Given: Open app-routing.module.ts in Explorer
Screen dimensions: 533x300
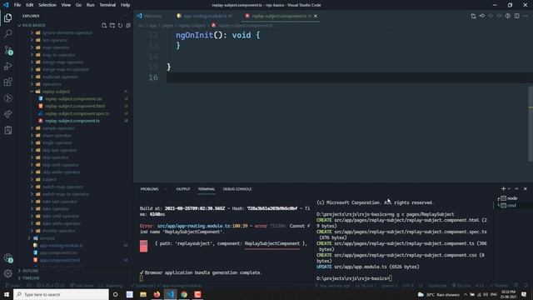Looking at the screenshot, I should coord(61,245).
